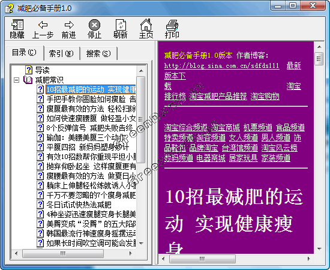Switch to the 索引(N) tab

(x=61, y=53)
